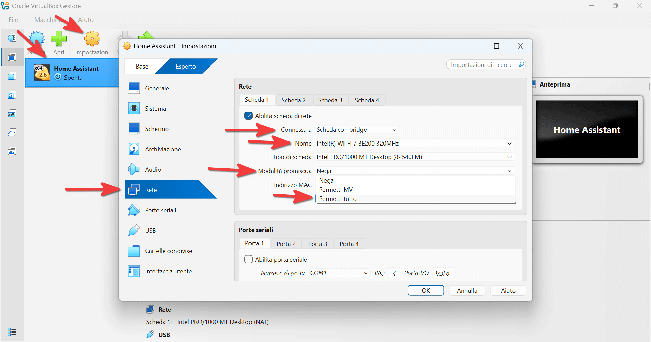
Task: Select the Porta 4 tab
Action: click(349, 244)
